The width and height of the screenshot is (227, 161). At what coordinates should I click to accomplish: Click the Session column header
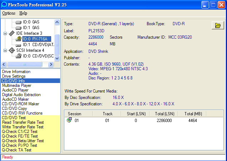(x=78, y=114)
